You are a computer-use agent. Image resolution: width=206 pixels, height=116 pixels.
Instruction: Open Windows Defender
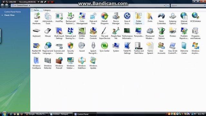pyautogui.click(x=48, y=63)
